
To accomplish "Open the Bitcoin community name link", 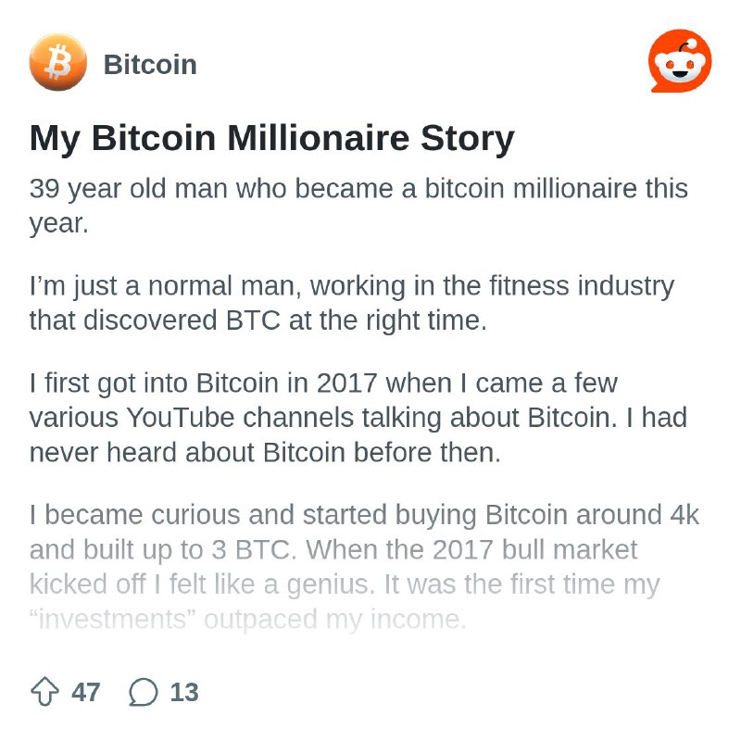I will (150, 64).
